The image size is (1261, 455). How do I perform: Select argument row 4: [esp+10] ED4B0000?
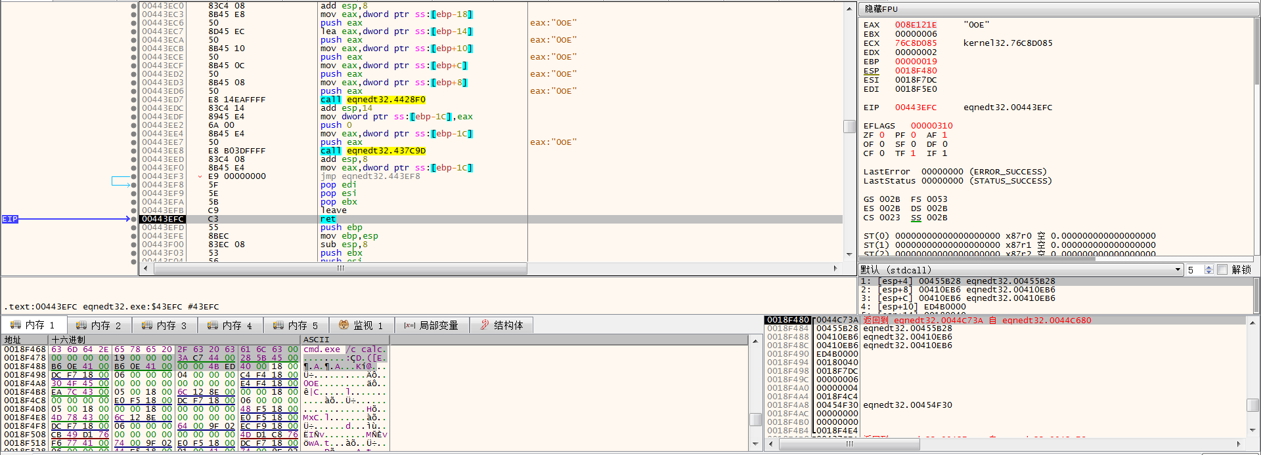click(x=1055, y=307)
